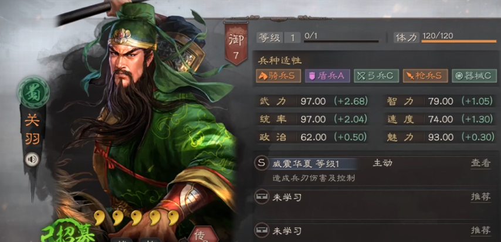Select the 骑兵S cavalry aptitude tag
The width and height of the screenshot is (501, 242).
coord(278,76)
